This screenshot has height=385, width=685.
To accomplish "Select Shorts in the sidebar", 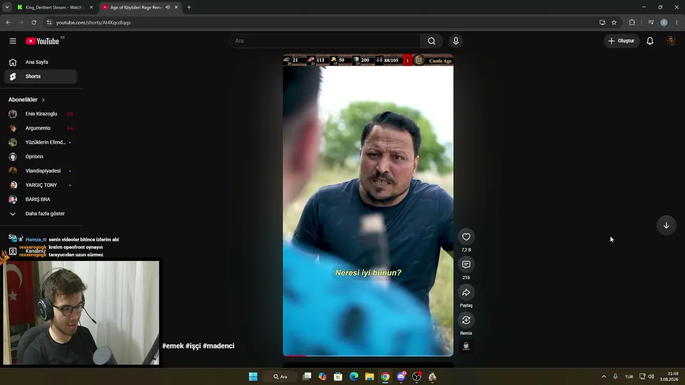I will [41, 76].
